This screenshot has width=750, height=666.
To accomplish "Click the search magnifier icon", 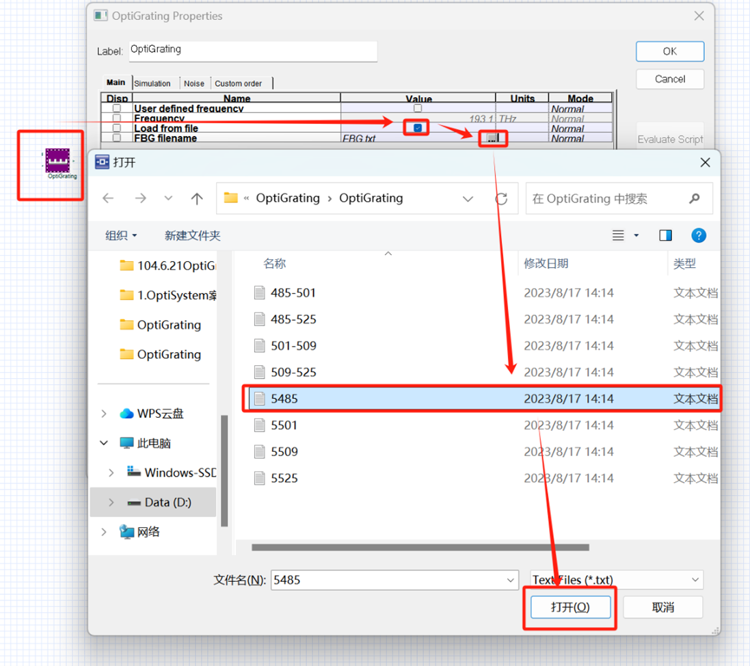I will click(695, 198).
